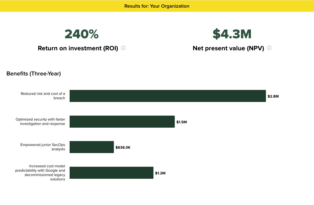Select the 240% ROI figure

(81, 34)
